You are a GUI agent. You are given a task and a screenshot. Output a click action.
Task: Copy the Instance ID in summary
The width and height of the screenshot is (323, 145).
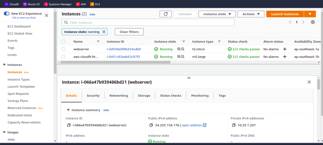coord(68,125)
